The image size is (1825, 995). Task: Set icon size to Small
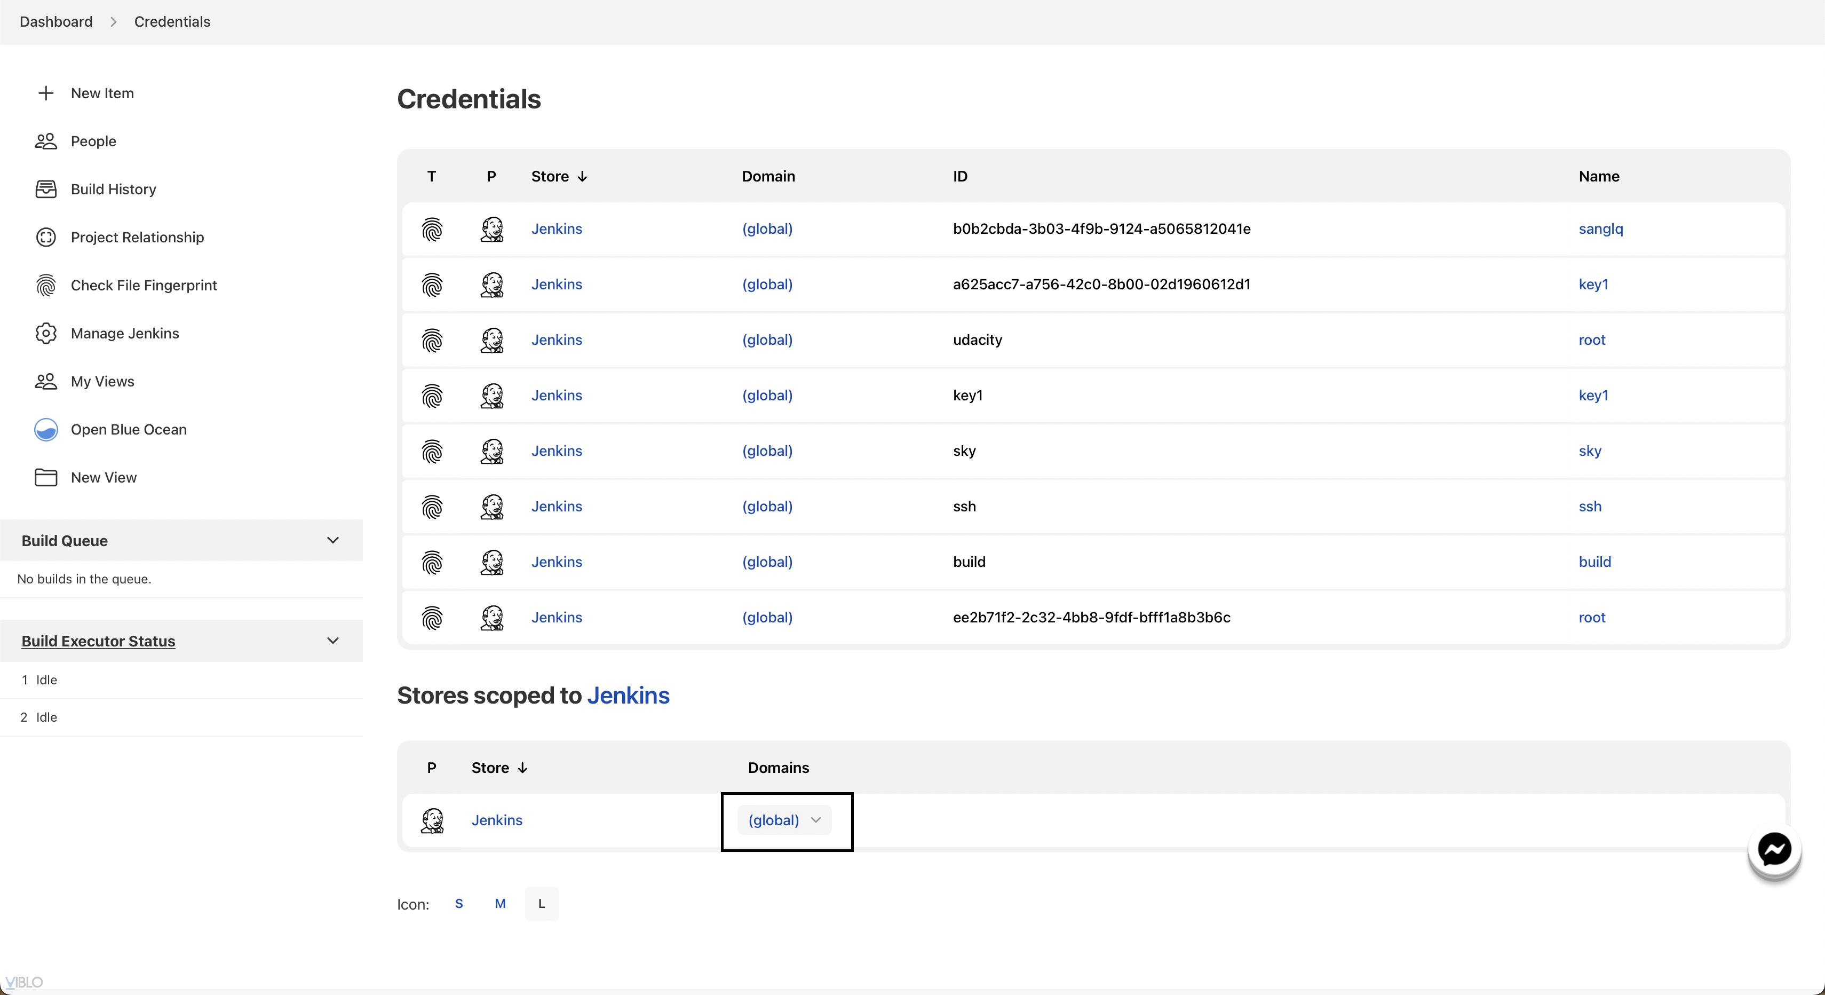pyautogui.click(x=458, y=904)
